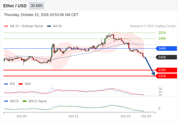The width and height of the screenshot is (178, 121).
Task: Click the MACD legend swatch
Action: click(6, 101)
